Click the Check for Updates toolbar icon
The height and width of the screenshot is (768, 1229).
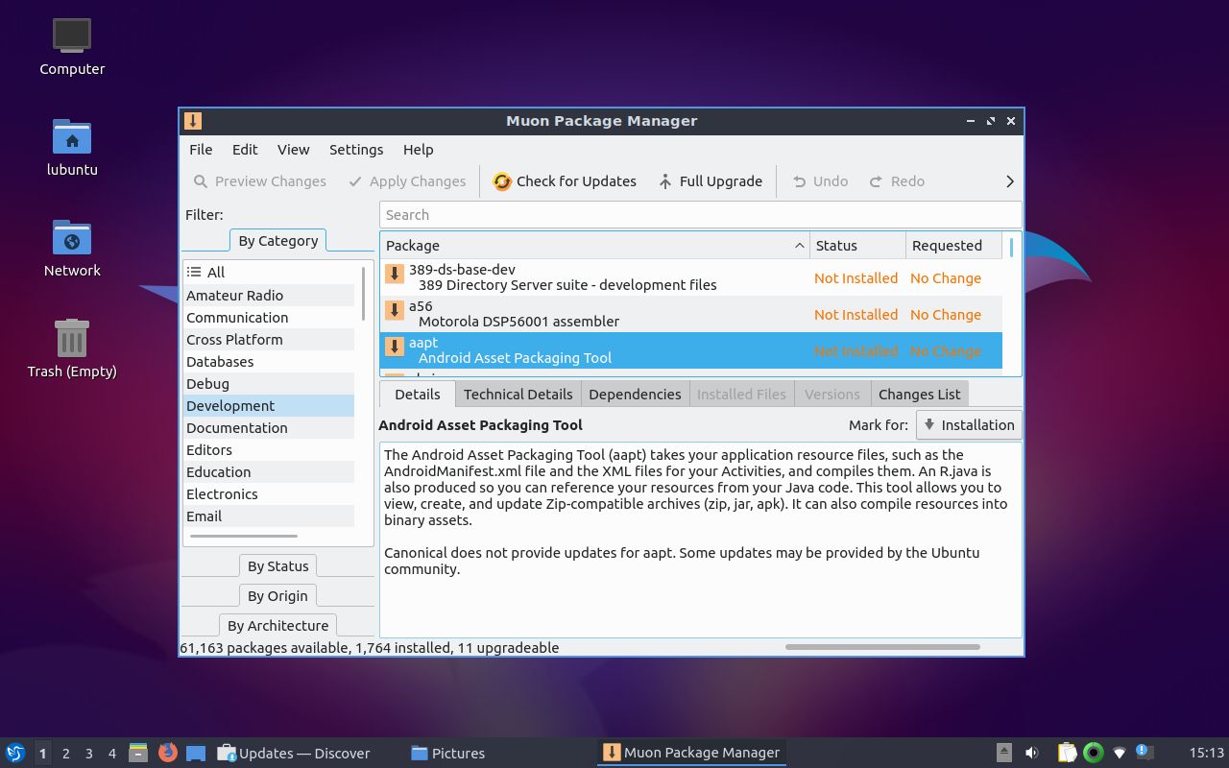(x=501, y=181)
